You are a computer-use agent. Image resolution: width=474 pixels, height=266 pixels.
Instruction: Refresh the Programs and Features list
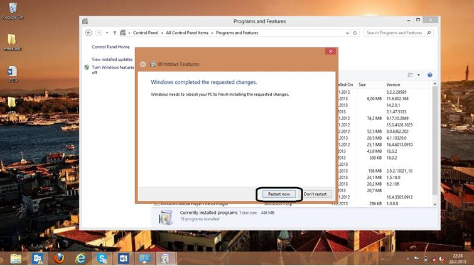pos(355,33)
